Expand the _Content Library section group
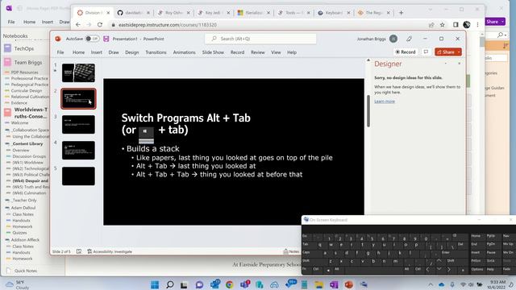This screenshot has width=516, height=290. [27, 143]
